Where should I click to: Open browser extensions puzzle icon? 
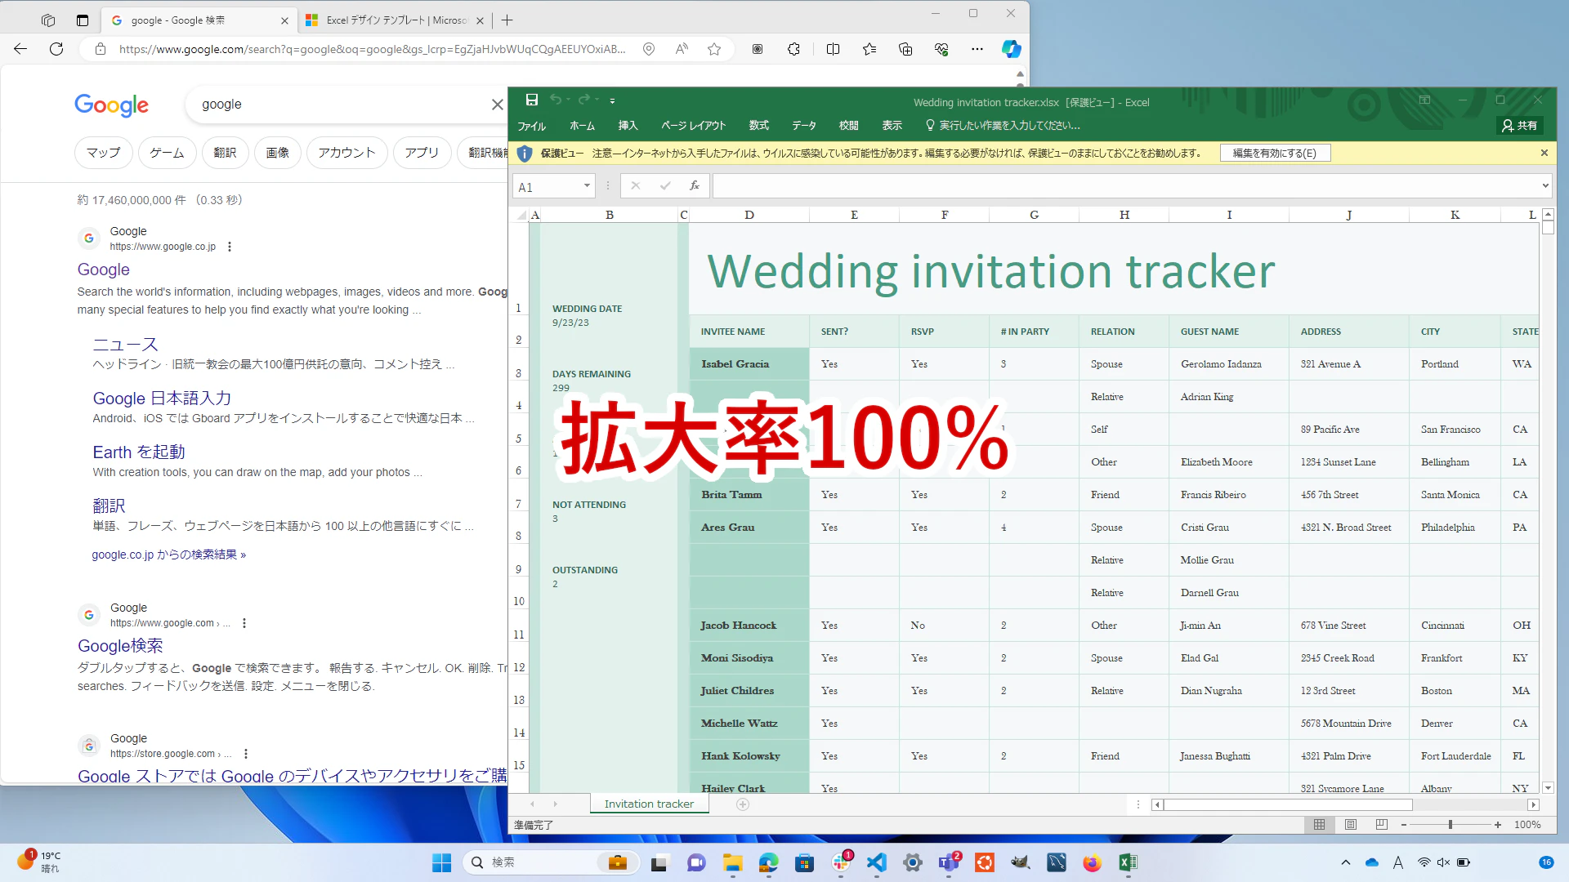click(x=793, y=49)
